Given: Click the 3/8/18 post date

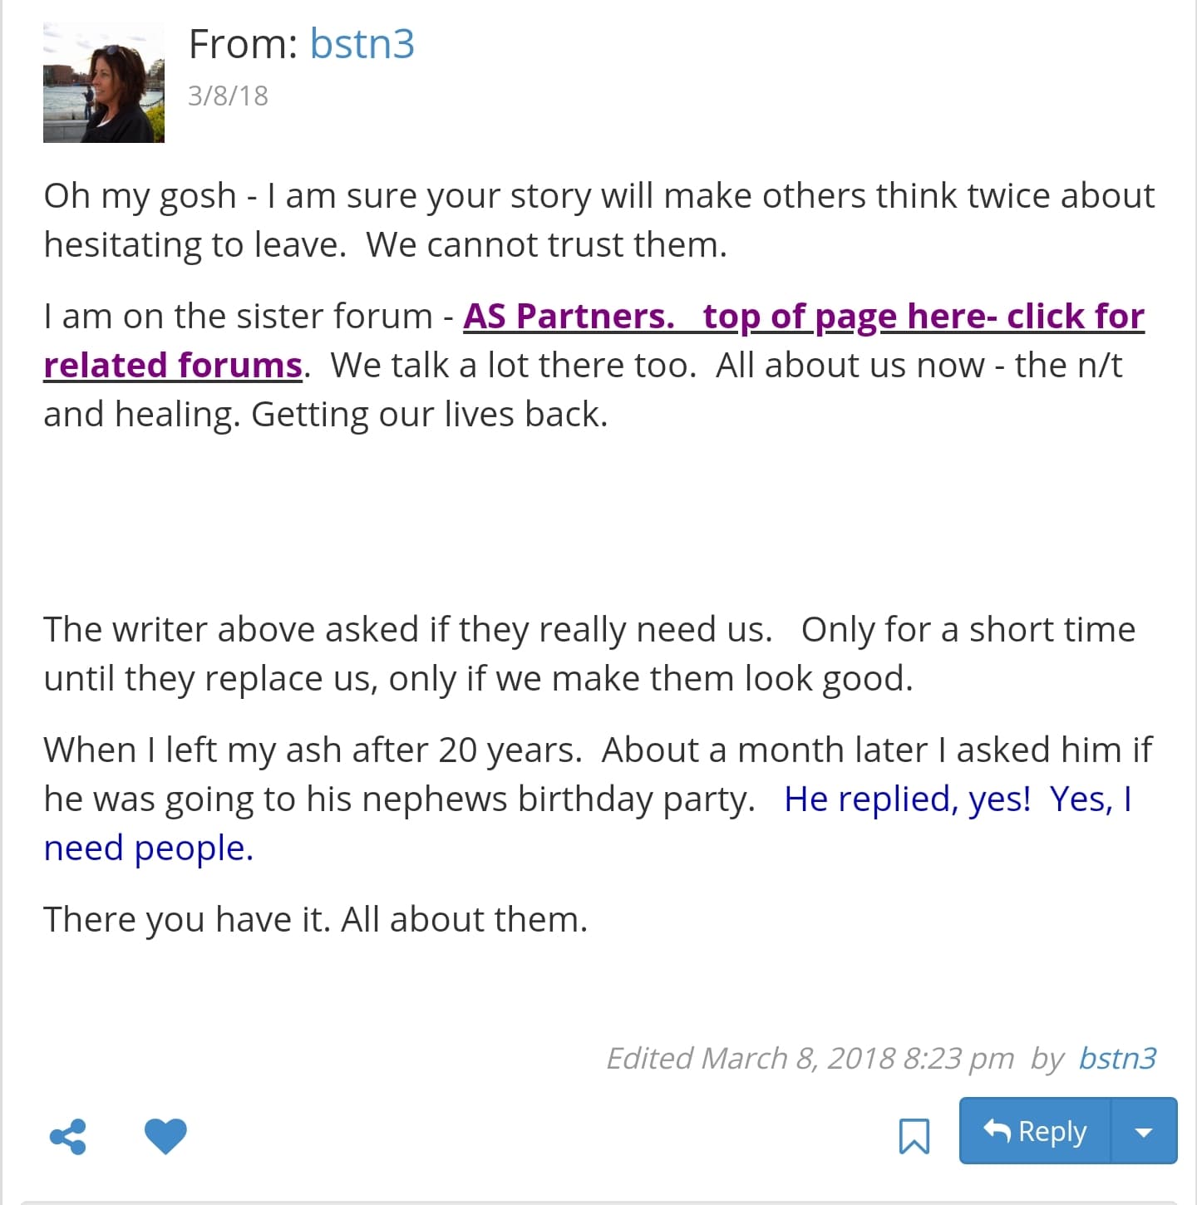Looking at the screenshot, I should tap(228, 96).
